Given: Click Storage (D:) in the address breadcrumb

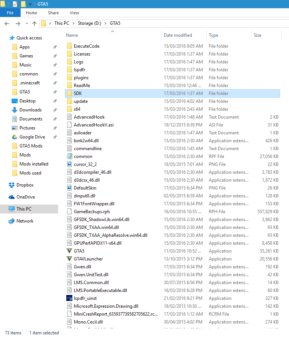Looking at the screenshot, I should click(89, 23).
